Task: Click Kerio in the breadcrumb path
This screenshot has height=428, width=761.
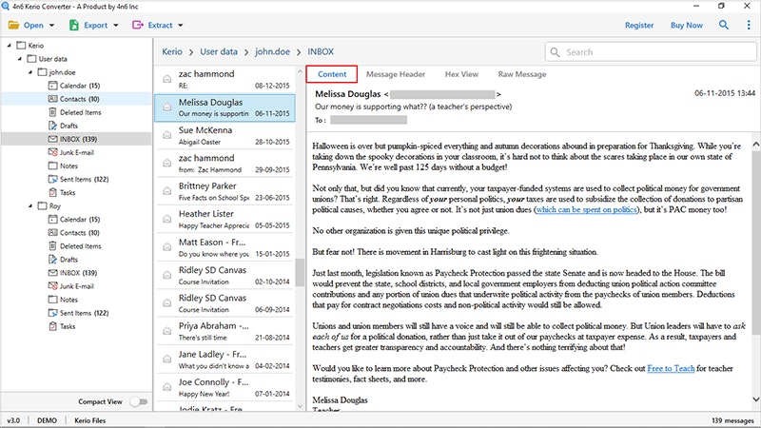Action: [172, 51]
